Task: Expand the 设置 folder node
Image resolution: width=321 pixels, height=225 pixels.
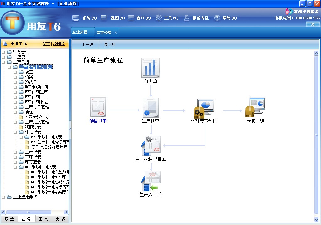Action: [15, 72]
